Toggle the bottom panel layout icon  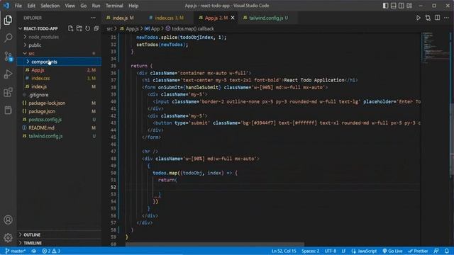(394, 6)
